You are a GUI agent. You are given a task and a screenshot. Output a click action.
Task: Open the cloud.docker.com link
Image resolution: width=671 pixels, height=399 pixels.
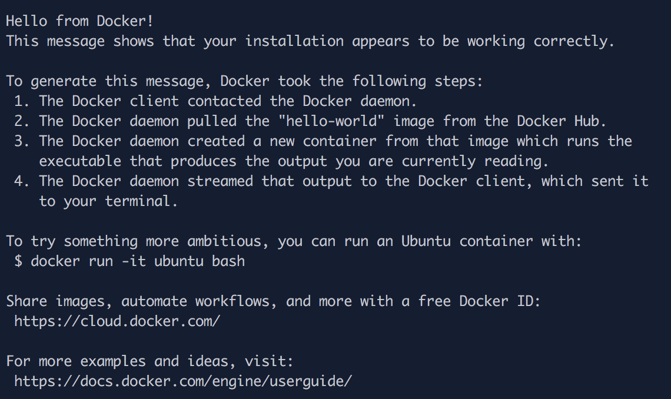(x=117, y=321)
